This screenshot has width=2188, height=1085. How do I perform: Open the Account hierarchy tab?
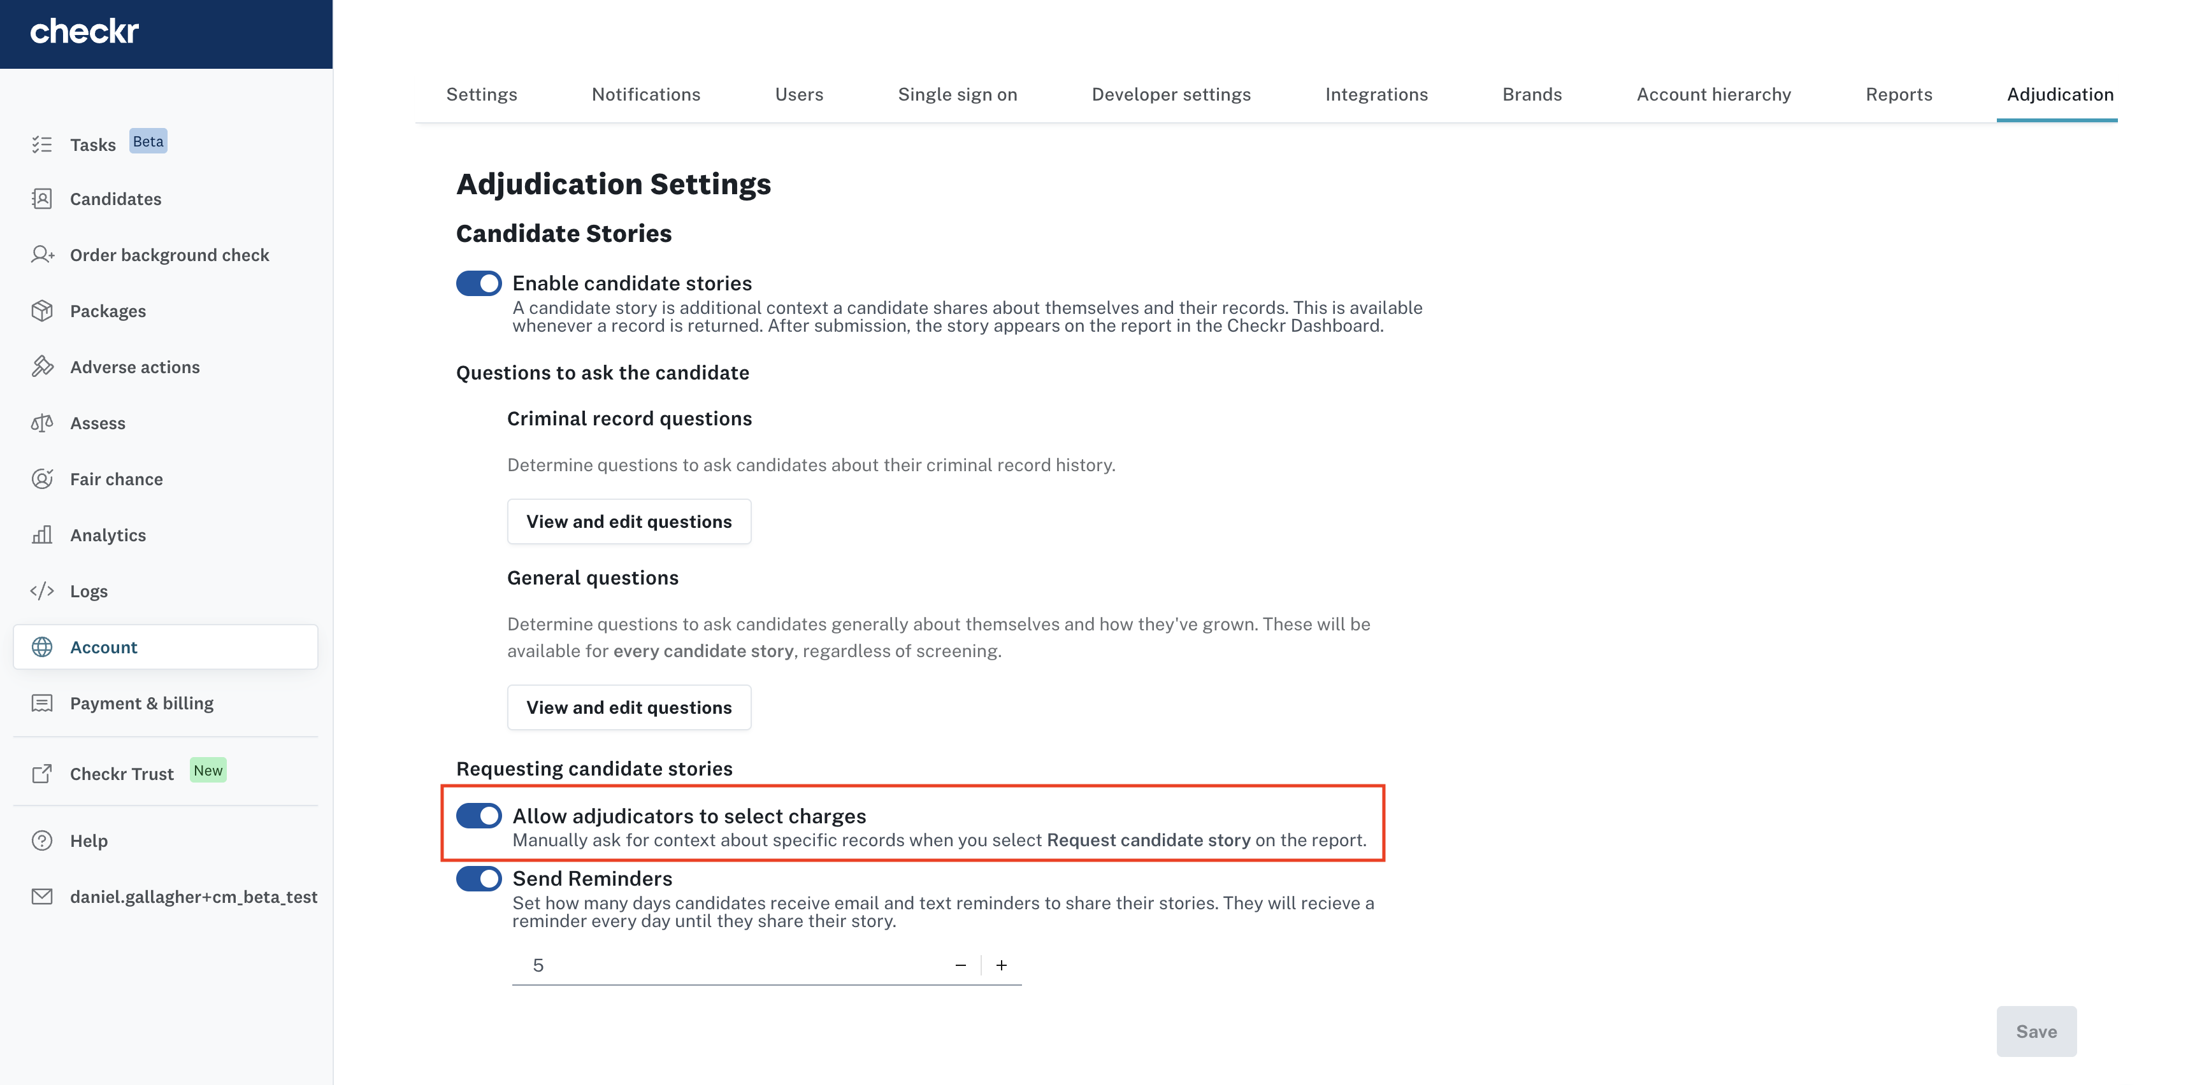point(1713,94)
